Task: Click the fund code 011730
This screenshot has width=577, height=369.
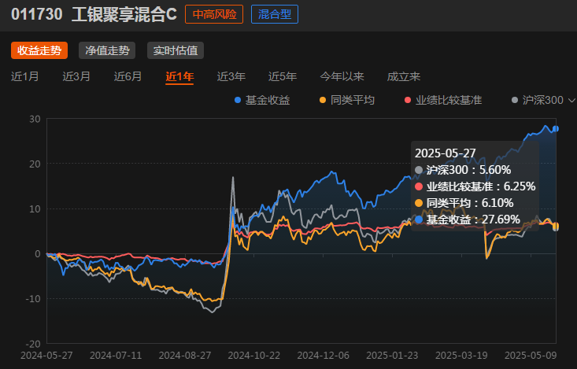Action: [37, 14]
